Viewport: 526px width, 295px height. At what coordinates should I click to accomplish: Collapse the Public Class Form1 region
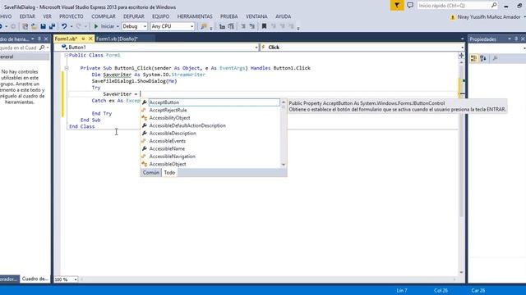click(66, 55)
